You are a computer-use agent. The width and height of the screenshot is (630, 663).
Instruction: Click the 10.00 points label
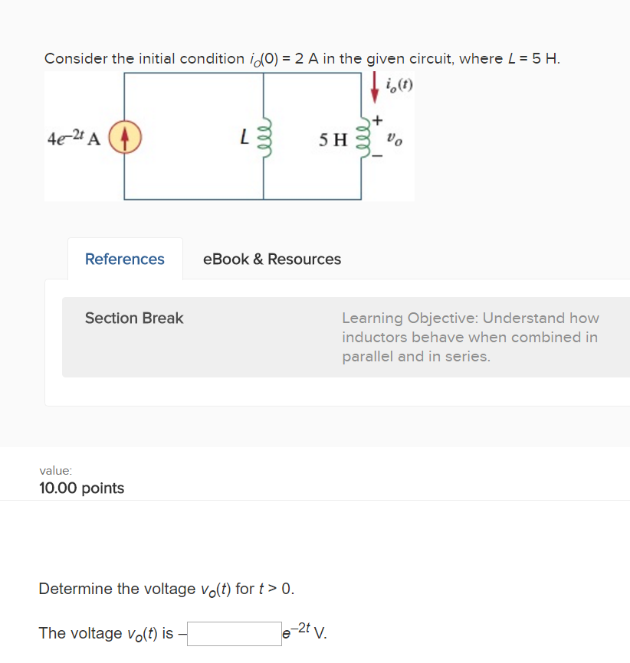tap(81, 487)
